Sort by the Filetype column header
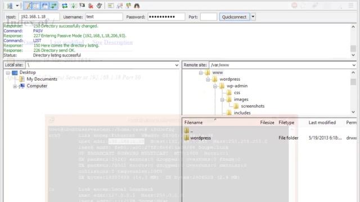This screenshot has height=202, width=360. (x=286, y=122)
